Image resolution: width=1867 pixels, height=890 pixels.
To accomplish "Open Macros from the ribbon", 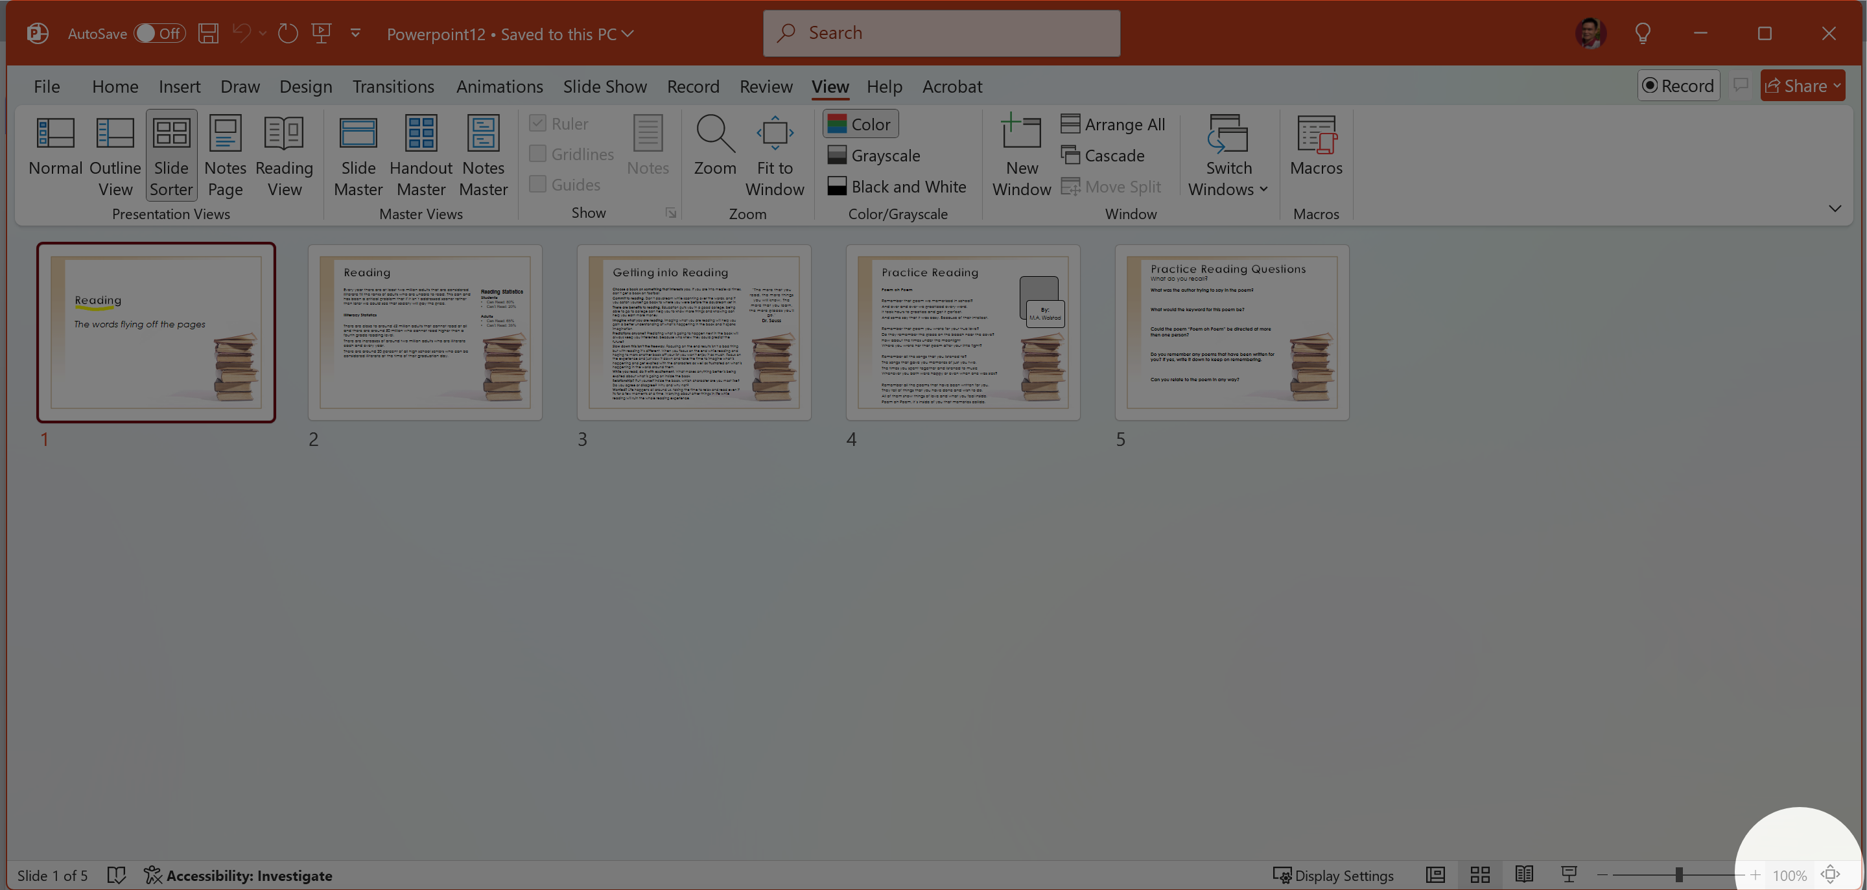I will 1315,145.
